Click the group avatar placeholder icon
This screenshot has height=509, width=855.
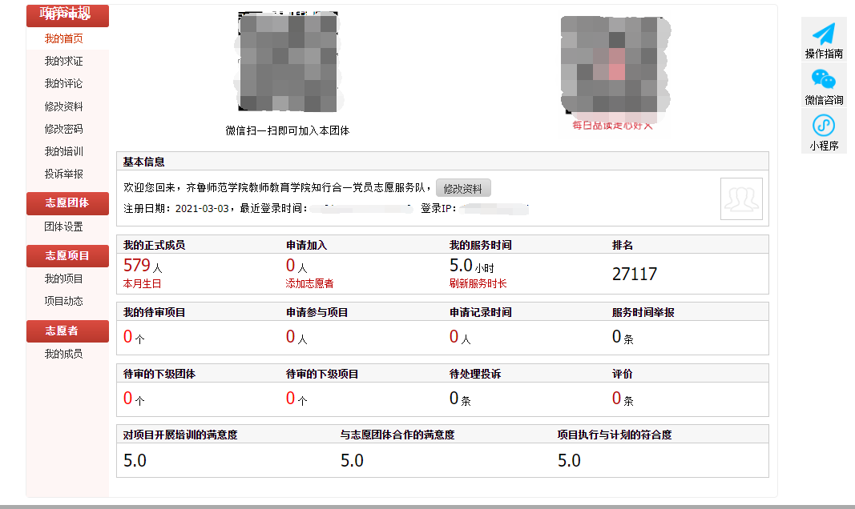[741, 198]
